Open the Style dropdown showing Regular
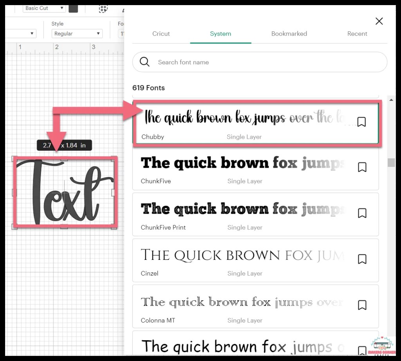Screen dimensions: 401x361 [x=77, y=33]
